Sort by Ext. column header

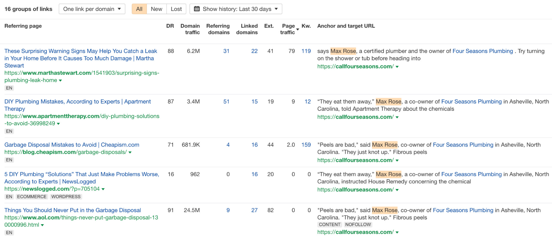pos(269,26)
